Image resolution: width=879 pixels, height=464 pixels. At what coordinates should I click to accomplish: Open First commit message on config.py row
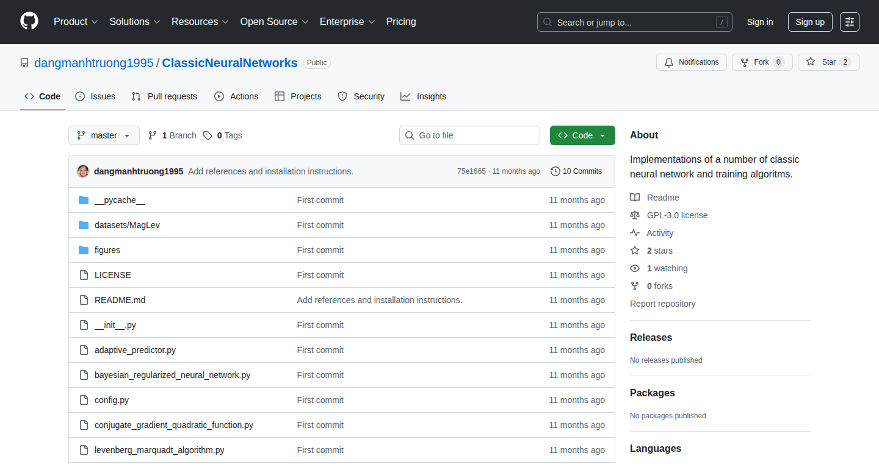[x=320, y=400]
